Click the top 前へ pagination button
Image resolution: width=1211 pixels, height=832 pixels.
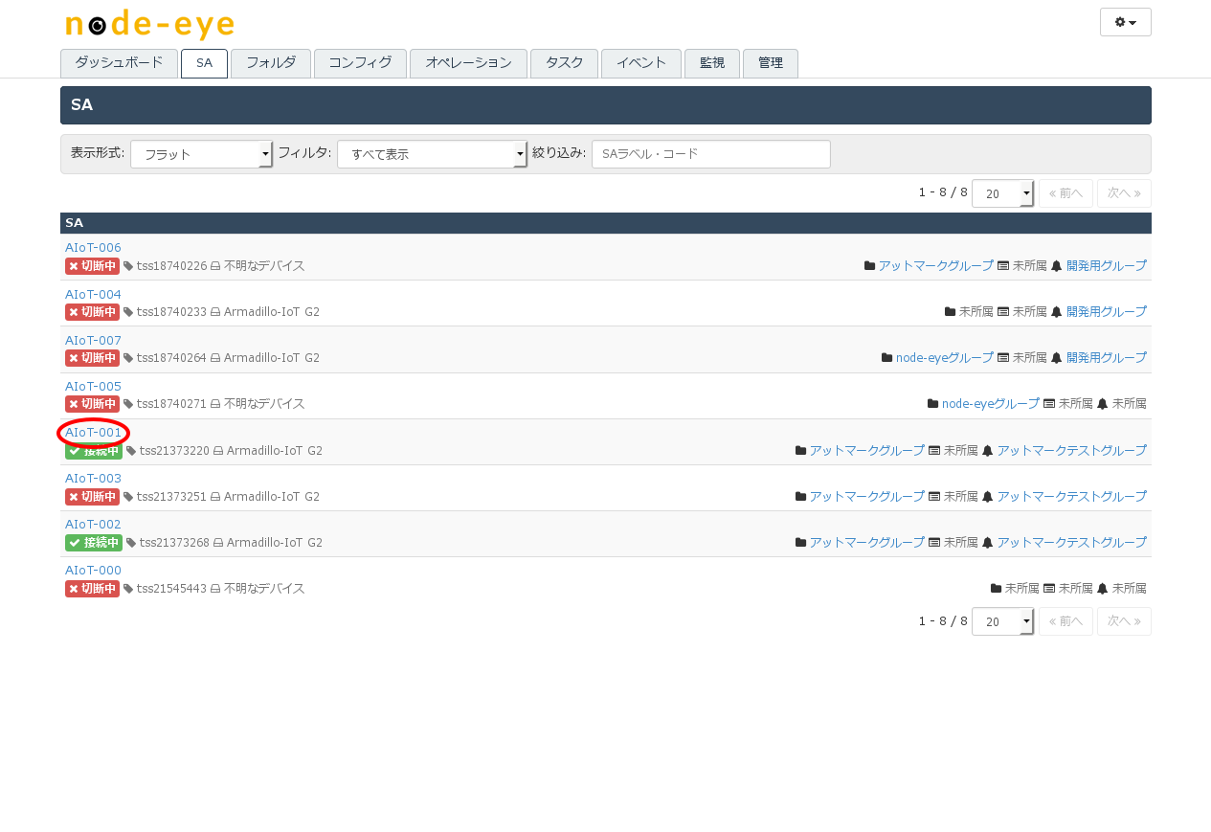coord(1065,193)
